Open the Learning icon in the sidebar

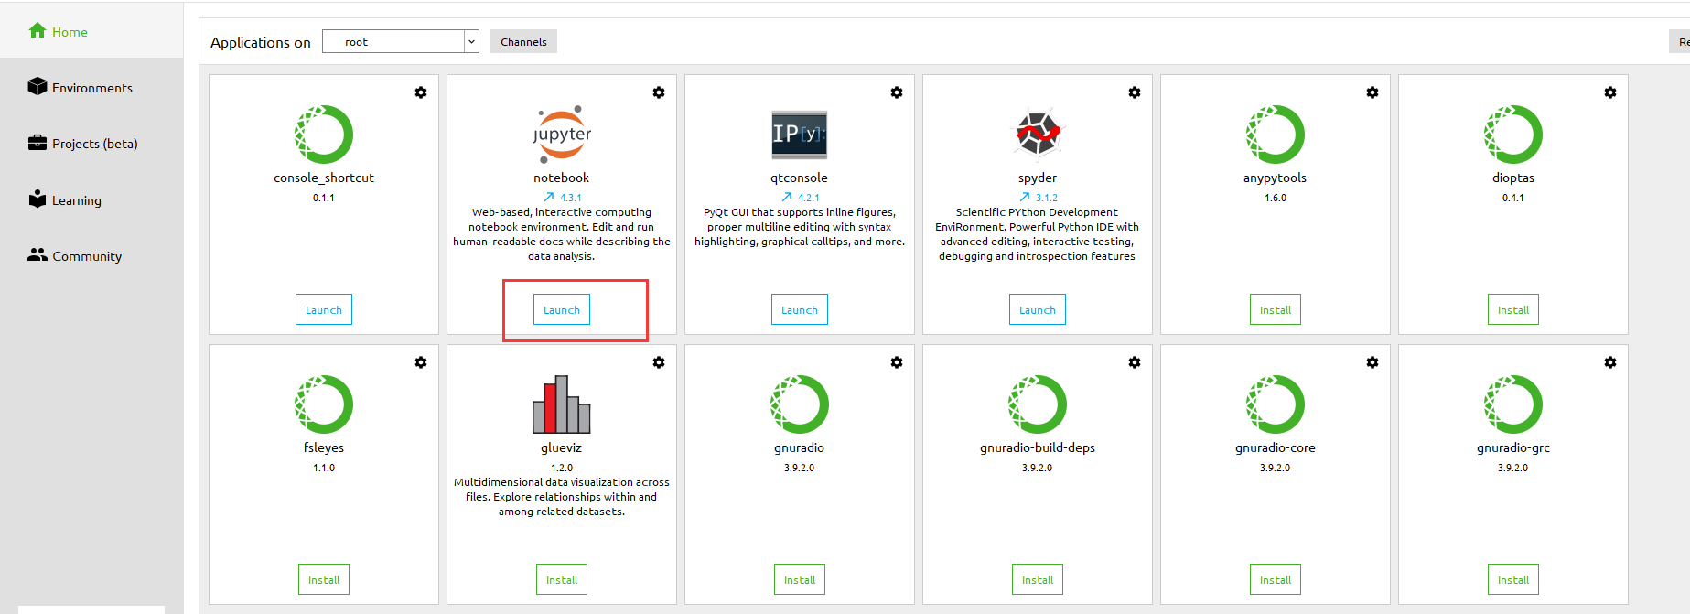point(38,199)
